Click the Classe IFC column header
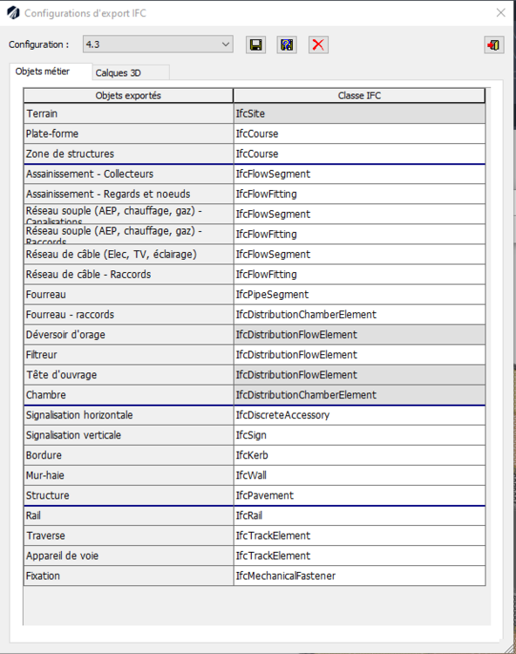Screen dimensions: 516x654 coord(359,96)
